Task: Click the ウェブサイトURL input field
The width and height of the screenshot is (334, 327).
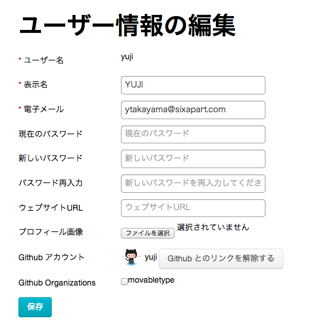Action: click(193, 208)
